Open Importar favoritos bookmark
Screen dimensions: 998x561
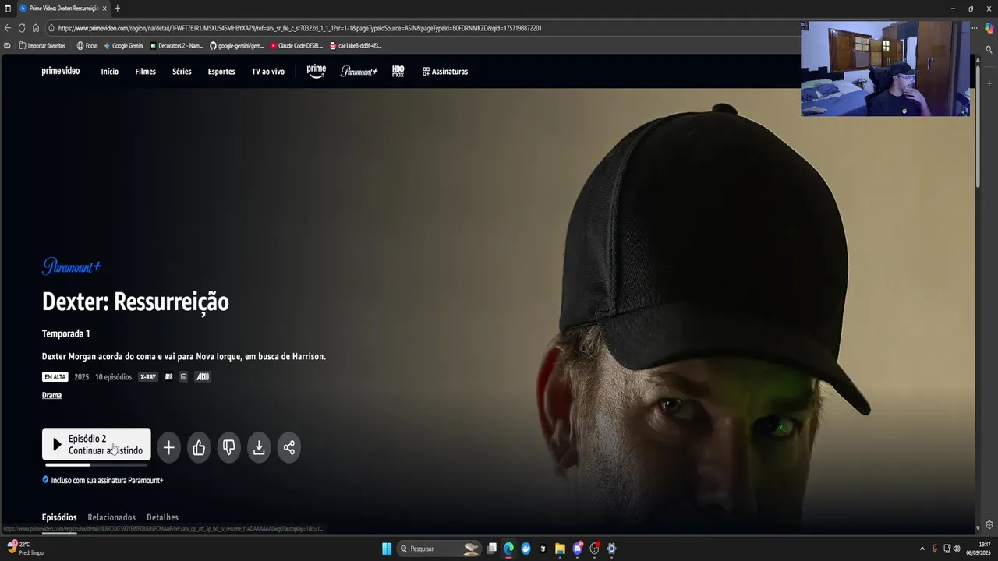(42, 46)
